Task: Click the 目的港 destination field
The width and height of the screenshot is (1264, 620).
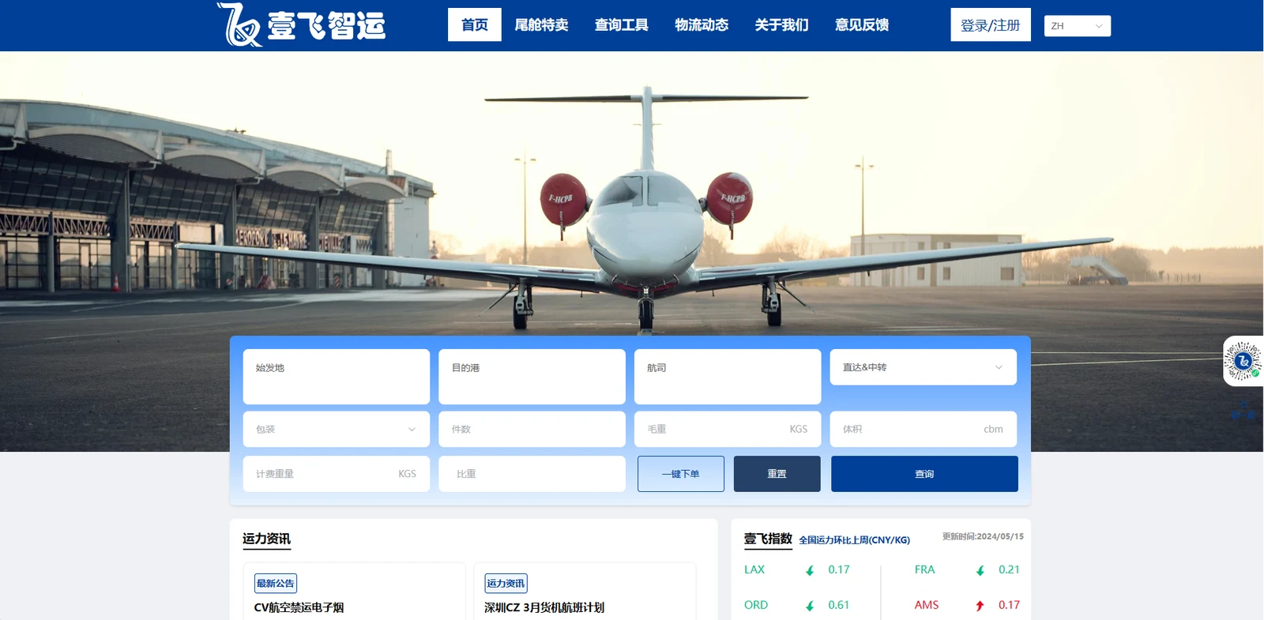Action: (x=532, y=377)
